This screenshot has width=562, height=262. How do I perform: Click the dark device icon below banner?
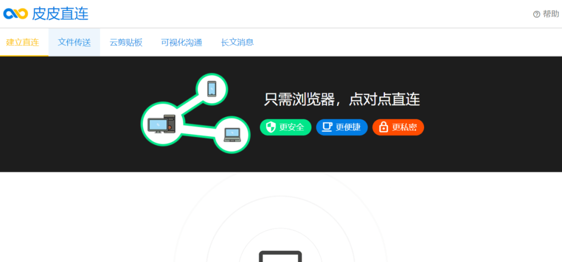280,256
